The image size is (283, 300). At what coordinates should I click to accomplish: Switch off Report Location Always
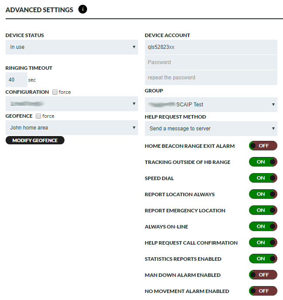click(263, 194)
